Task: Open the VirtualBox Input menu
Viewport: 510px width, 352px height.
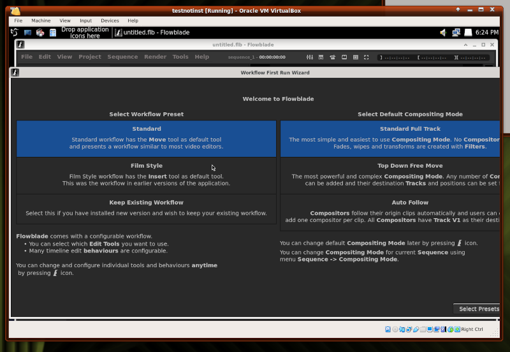Action: 85,20
